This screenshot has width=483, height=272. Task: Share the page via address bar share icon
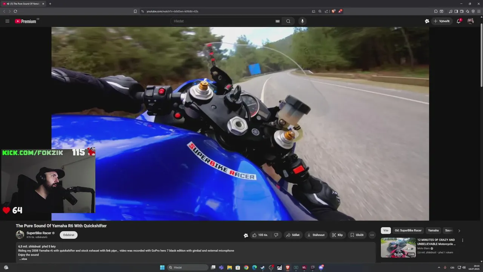tap(326, 11)
